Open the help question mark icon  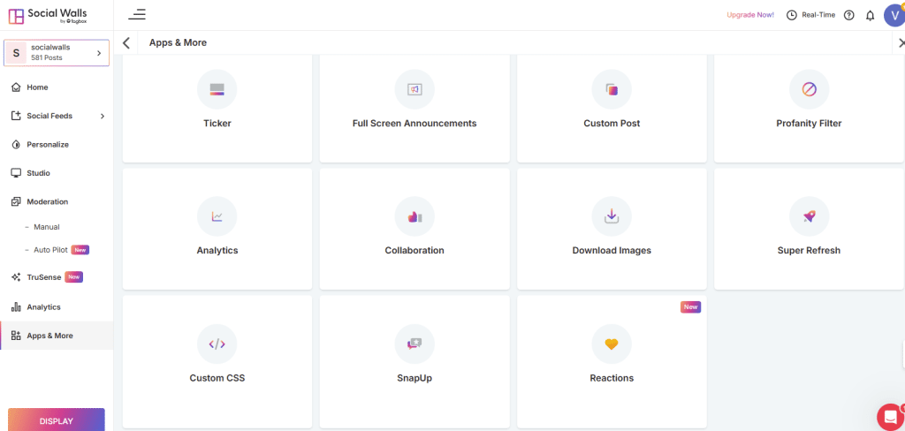pyautogui.click(x=849, y=15)
